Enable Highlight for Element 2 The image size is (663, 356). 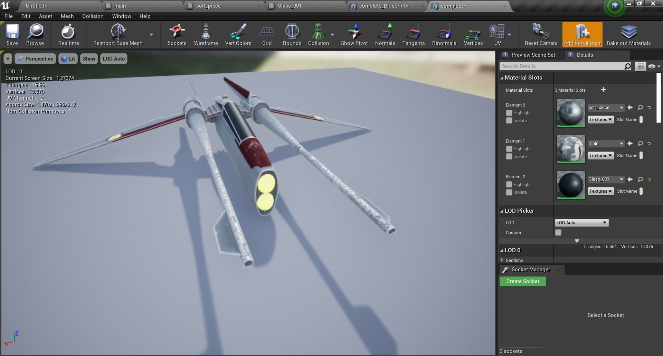509,185
